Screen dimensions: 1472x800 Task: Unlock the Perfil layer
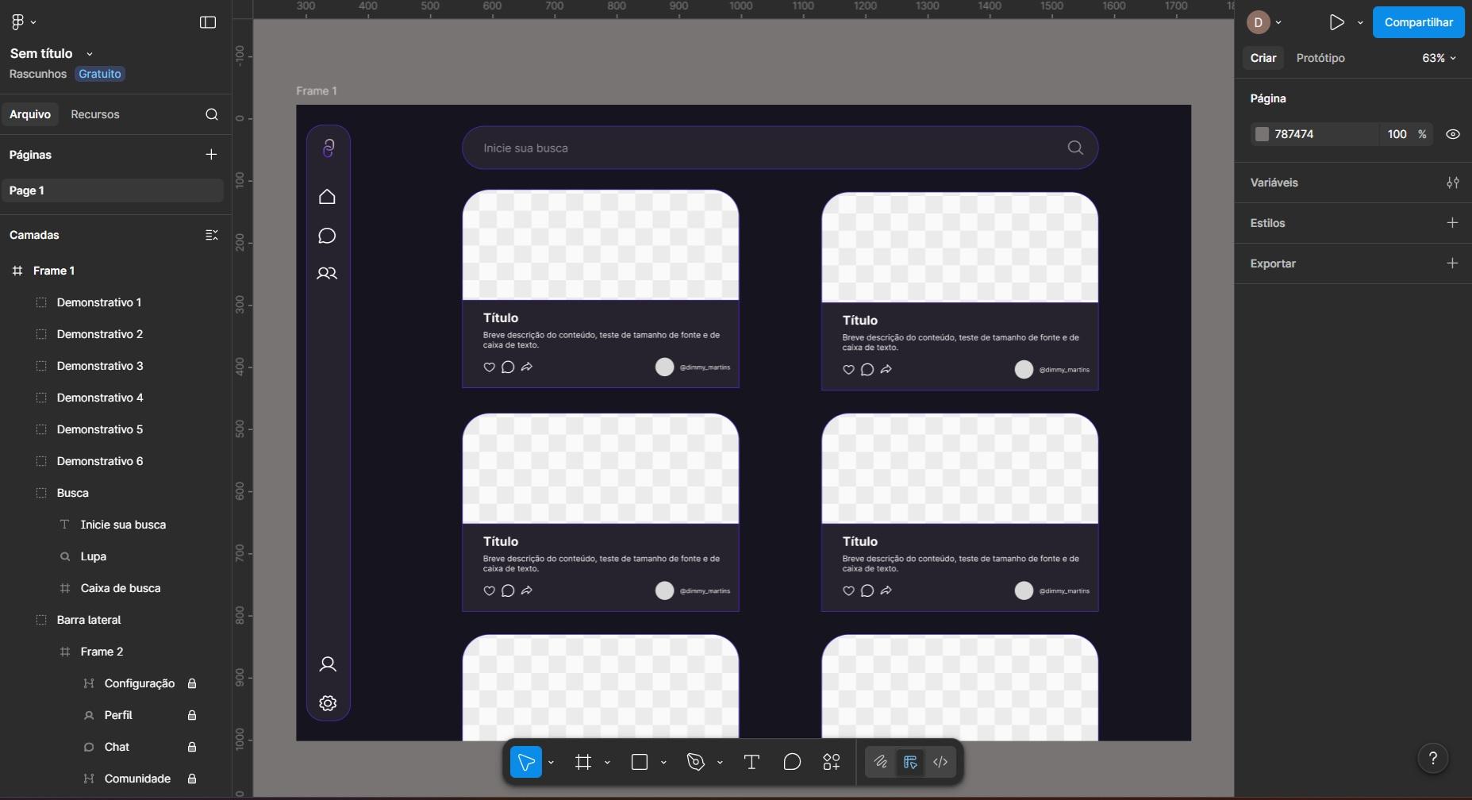coord(192,715)
